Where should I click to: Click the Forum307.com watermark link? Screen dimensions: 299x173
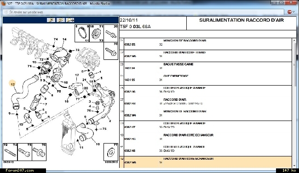20,170
